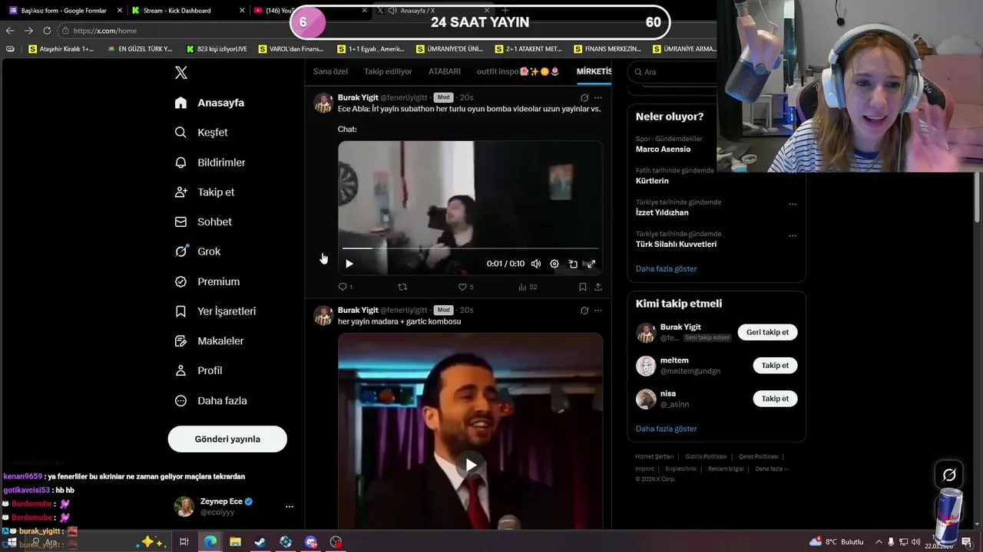Open options for İzzet Yıldızhan trend
Image resolution: width=983 pixels, height=552 pixels.
tap(793, 204)
